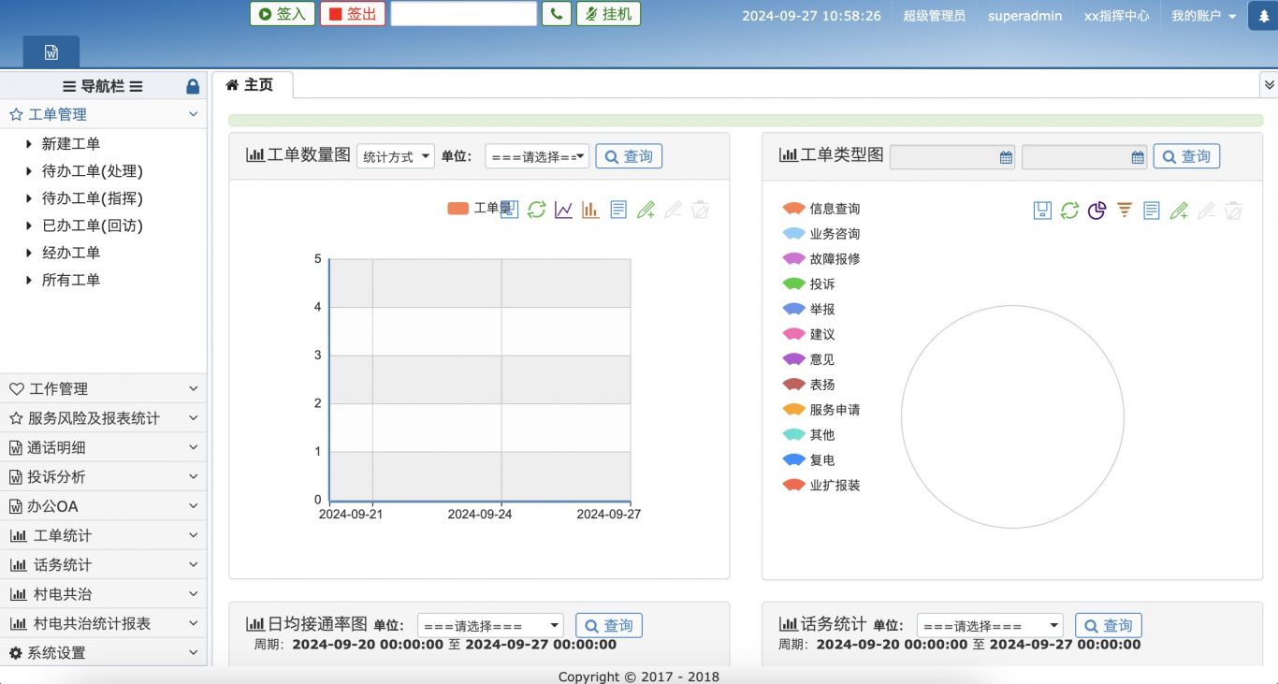Toggle 举报 legend item in pie chart
The height and width of the screenshot is (684, 1278).
[808, 310]
